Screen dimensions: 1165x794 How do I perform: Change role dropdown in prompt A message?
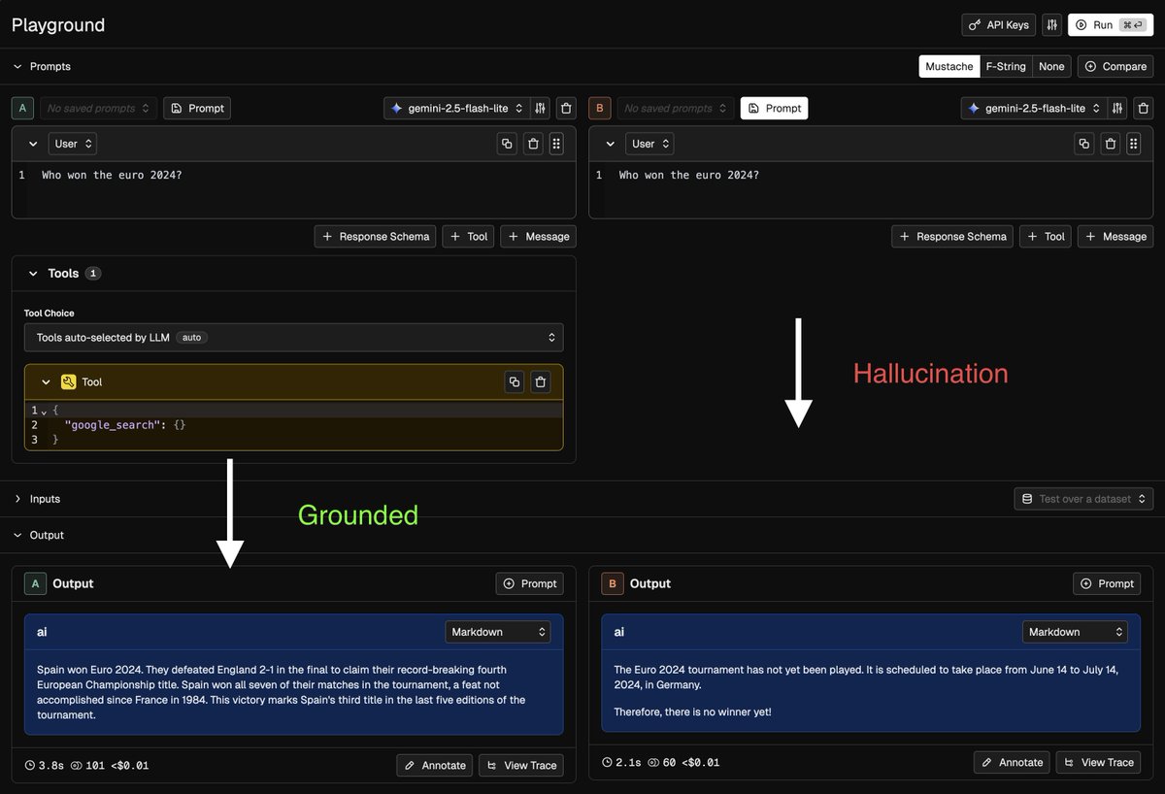[73, 144]
